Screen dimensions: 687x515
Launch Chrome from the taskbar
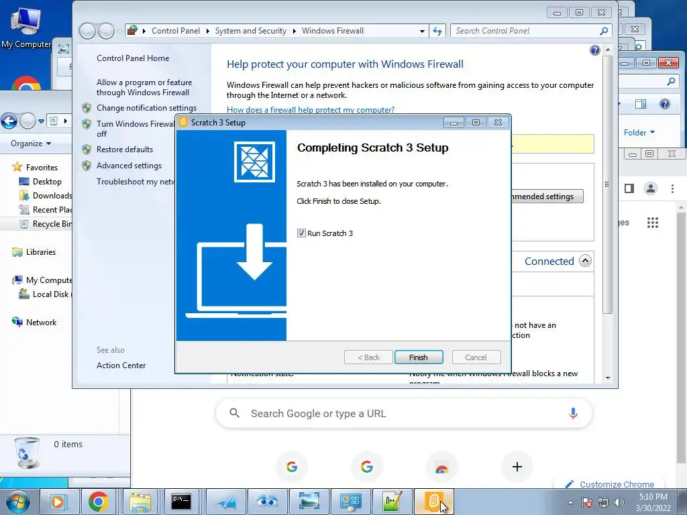point(98,502)
